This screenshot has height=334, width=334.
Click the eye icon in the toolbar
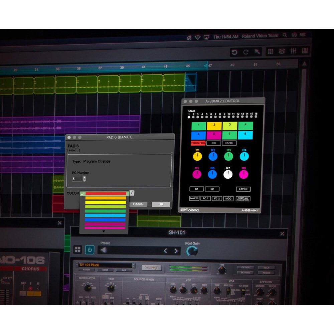(x=282, y=51)
